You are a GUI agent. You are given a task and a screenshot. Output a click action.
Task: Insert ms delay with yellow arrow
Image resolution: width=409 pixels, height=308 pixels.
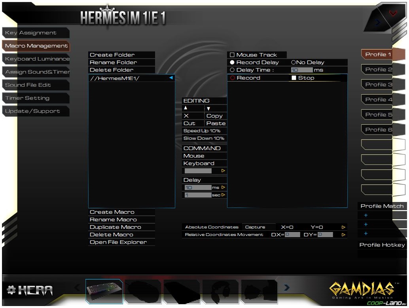click(223, 187)
